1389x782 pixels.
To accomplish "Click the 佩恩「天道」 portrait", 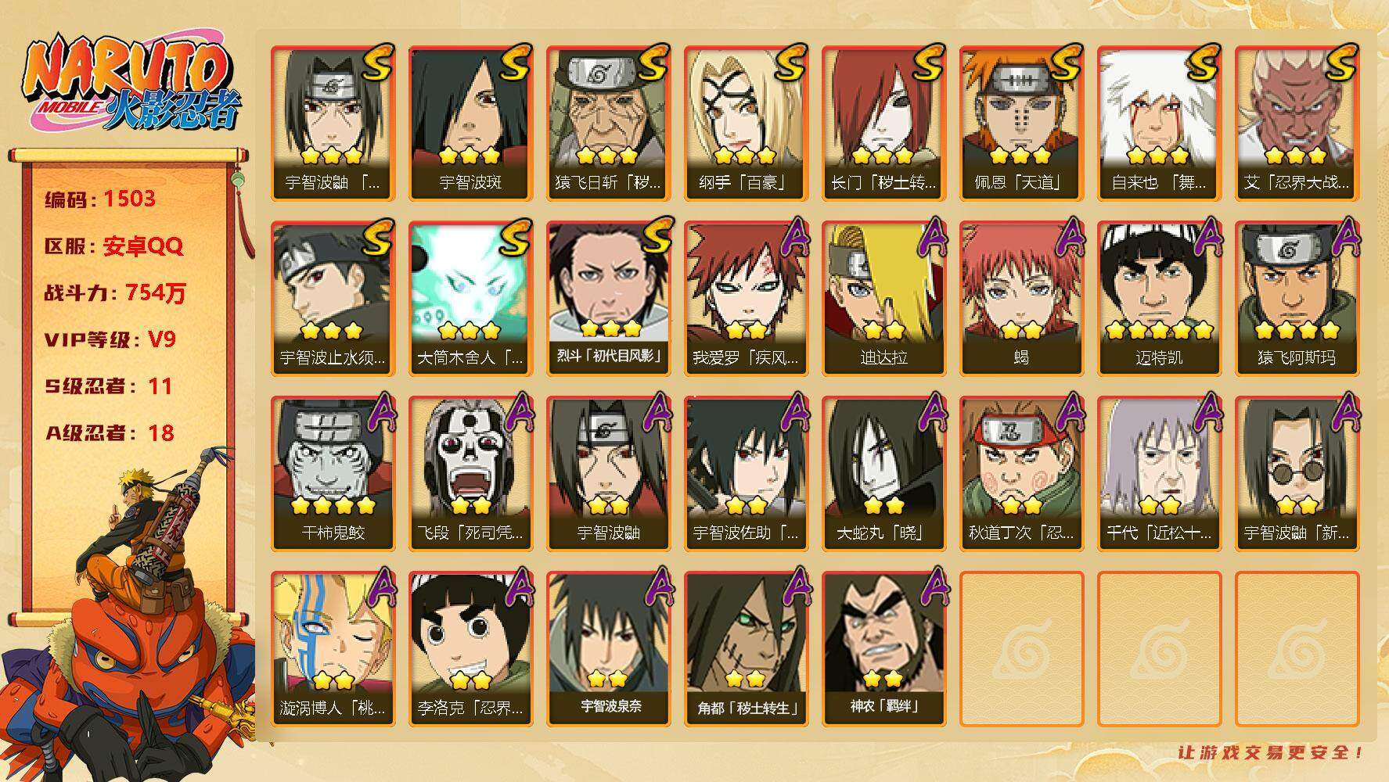I will point(1021,123).
